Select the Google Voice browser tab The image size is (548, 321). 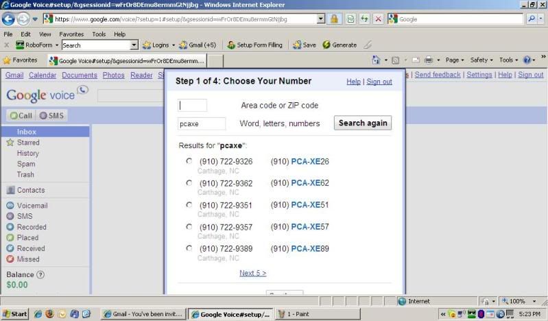[127, 61]
